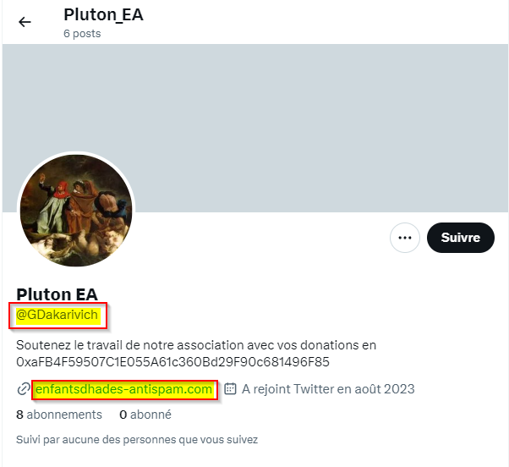This screenshot has height=467, width=509.
Task: Click the Suivi par aucune notice
Action: [137, 440]
